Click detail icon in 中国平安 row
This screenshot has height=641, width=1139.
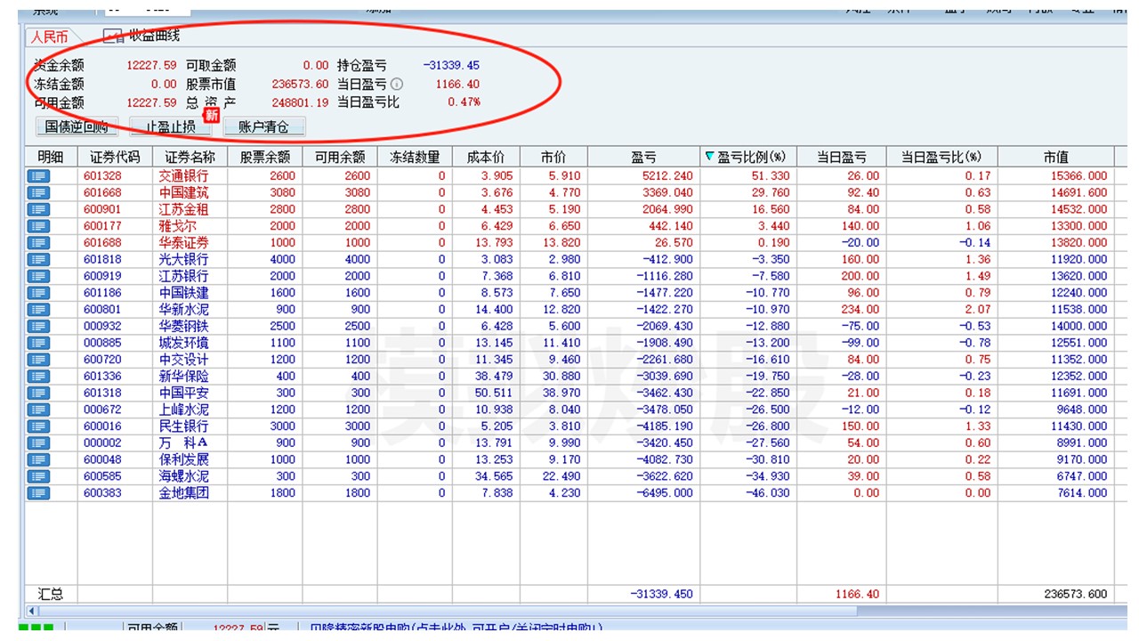coord(38,394)
